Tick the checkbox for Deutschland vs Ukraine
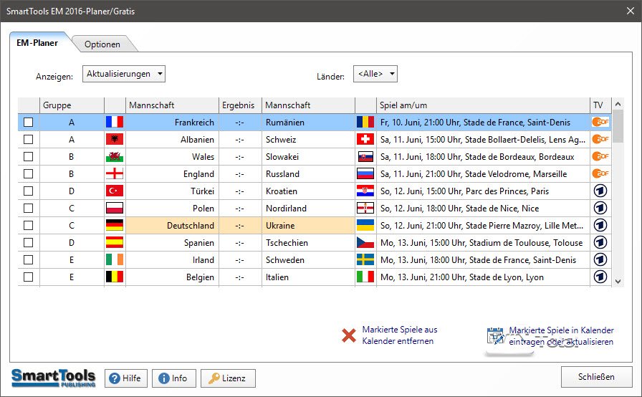642x397 pixels. click(29, 226)
